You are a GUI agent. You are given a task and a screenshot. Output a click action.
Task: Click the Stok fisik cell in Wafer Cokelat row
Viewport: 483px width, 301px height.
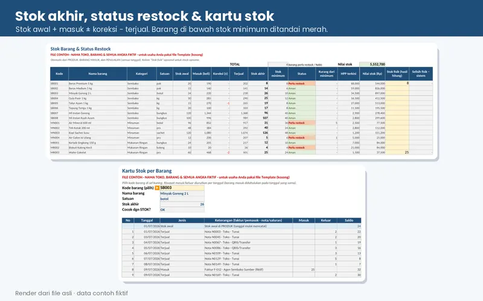point(397,152)
